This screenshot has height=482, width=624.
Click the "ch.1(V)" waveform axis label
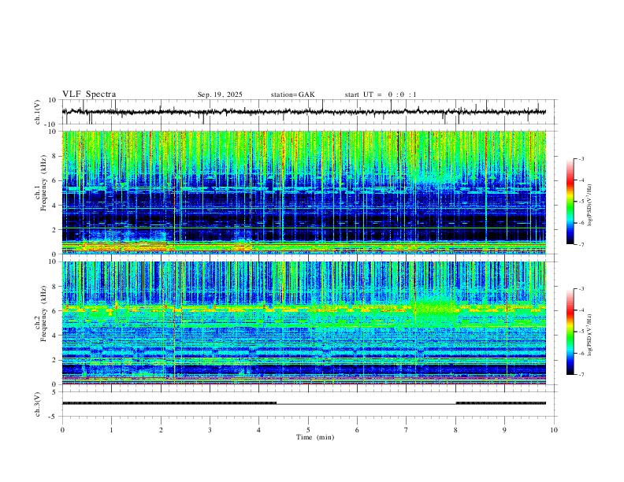(38, 112)
